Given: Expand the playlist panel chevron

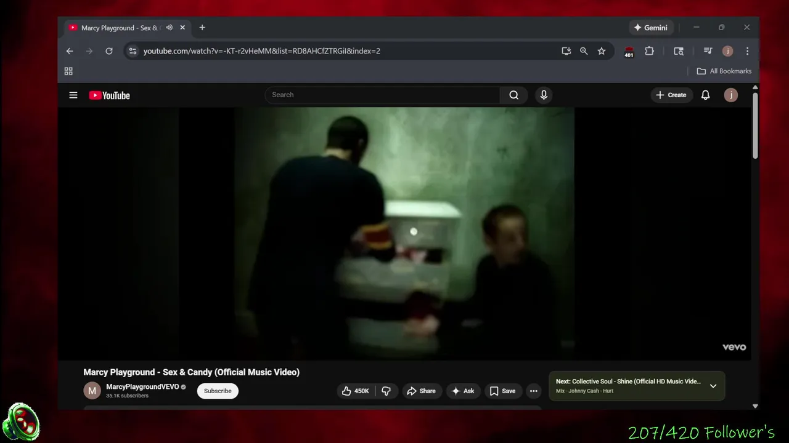Looking at the screenshot, I should pos(713,386).
